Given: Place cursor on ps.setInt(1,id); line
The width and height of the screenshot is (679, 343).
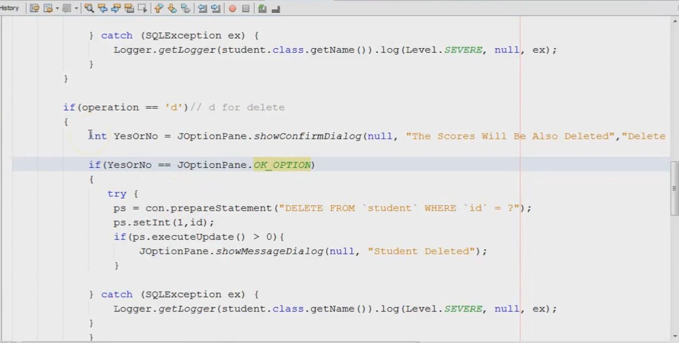Looking at the screenshot, I should coord(164,223).
